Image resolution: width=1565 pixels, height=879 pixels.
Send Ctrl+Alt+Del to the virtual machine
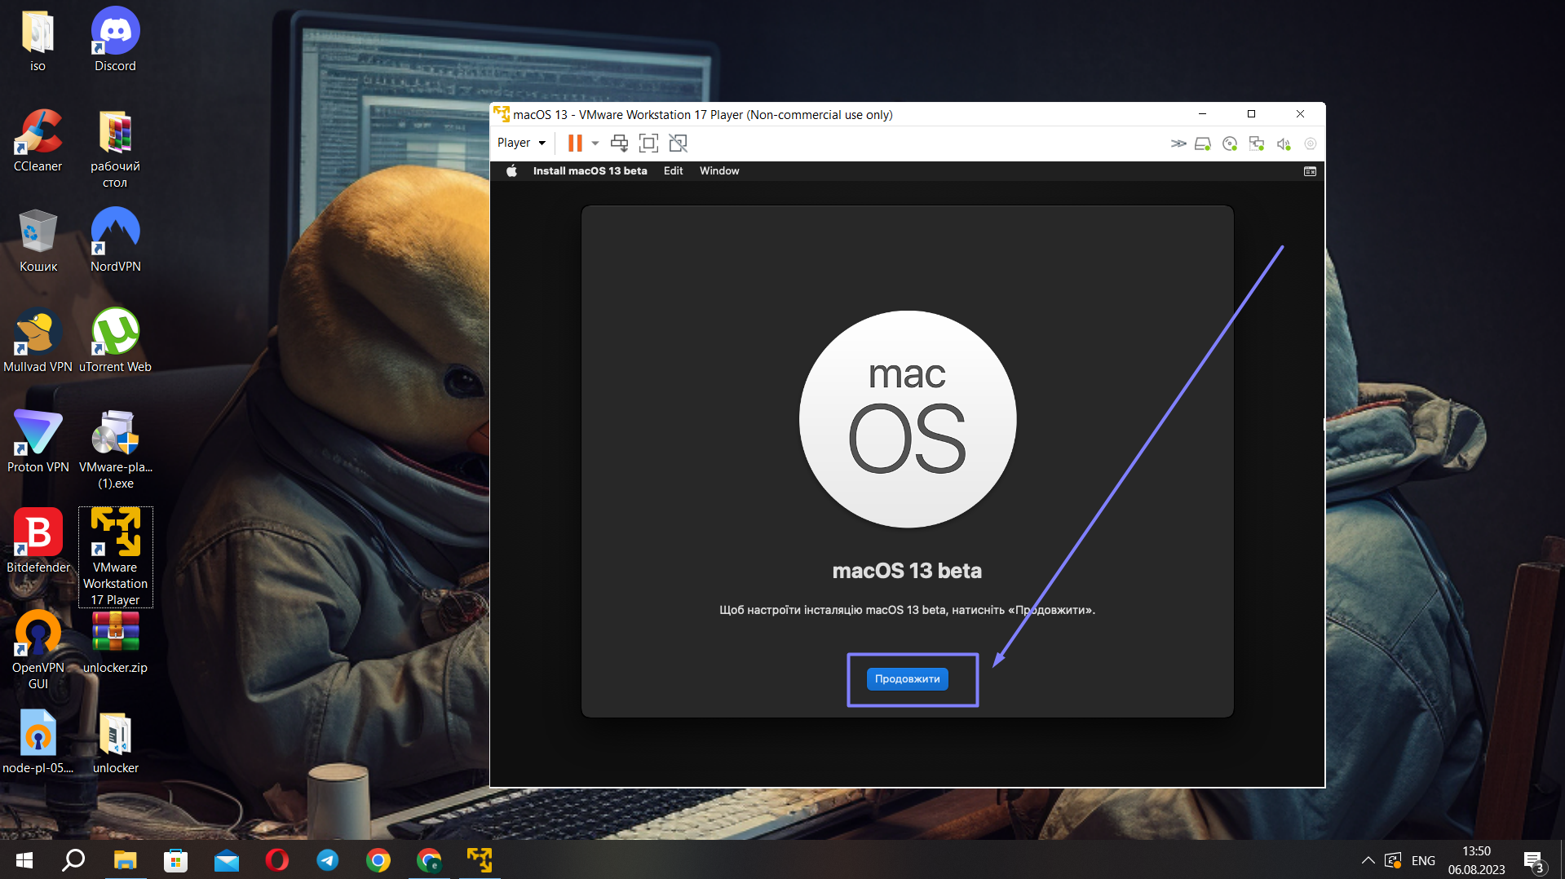coord(620,144)
